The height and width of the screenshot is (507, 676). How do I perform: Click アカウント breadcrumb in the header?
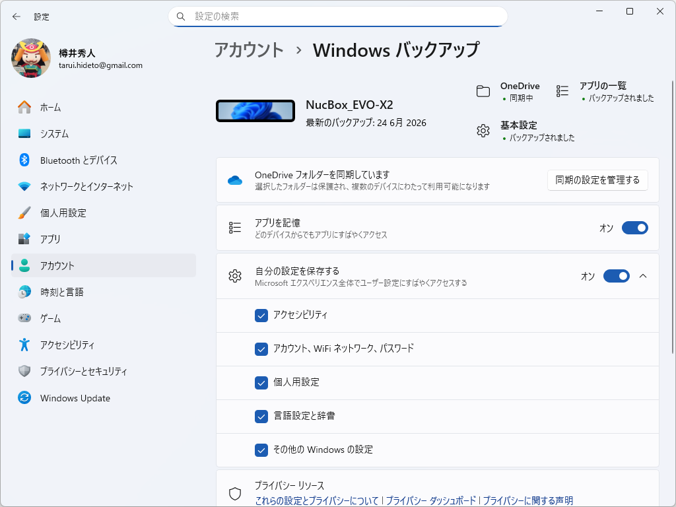[x=249, y=50]
